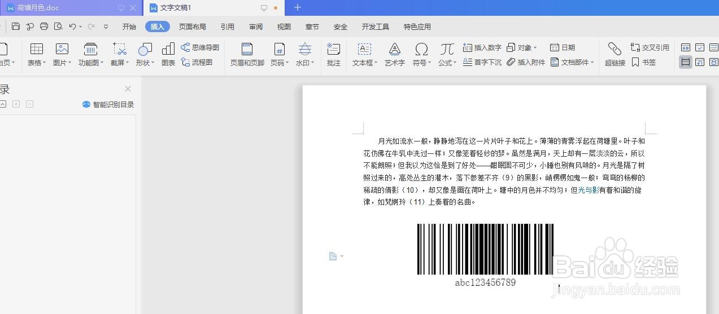Screen dimensions: 719x314
Task: Open the 开始 Home tab
Action: [129, 26]
